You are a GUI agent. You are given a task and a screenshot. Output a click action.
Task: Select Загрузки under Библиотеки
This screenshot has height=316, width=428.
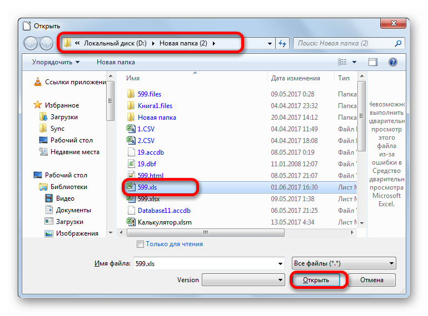pos(69,222)
